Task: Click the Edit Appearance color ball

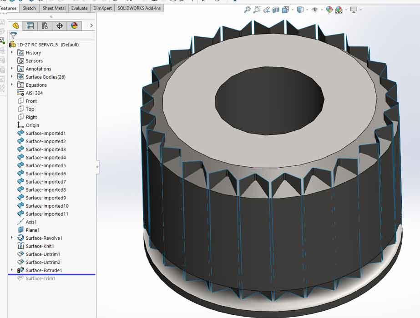Action: 329,10
